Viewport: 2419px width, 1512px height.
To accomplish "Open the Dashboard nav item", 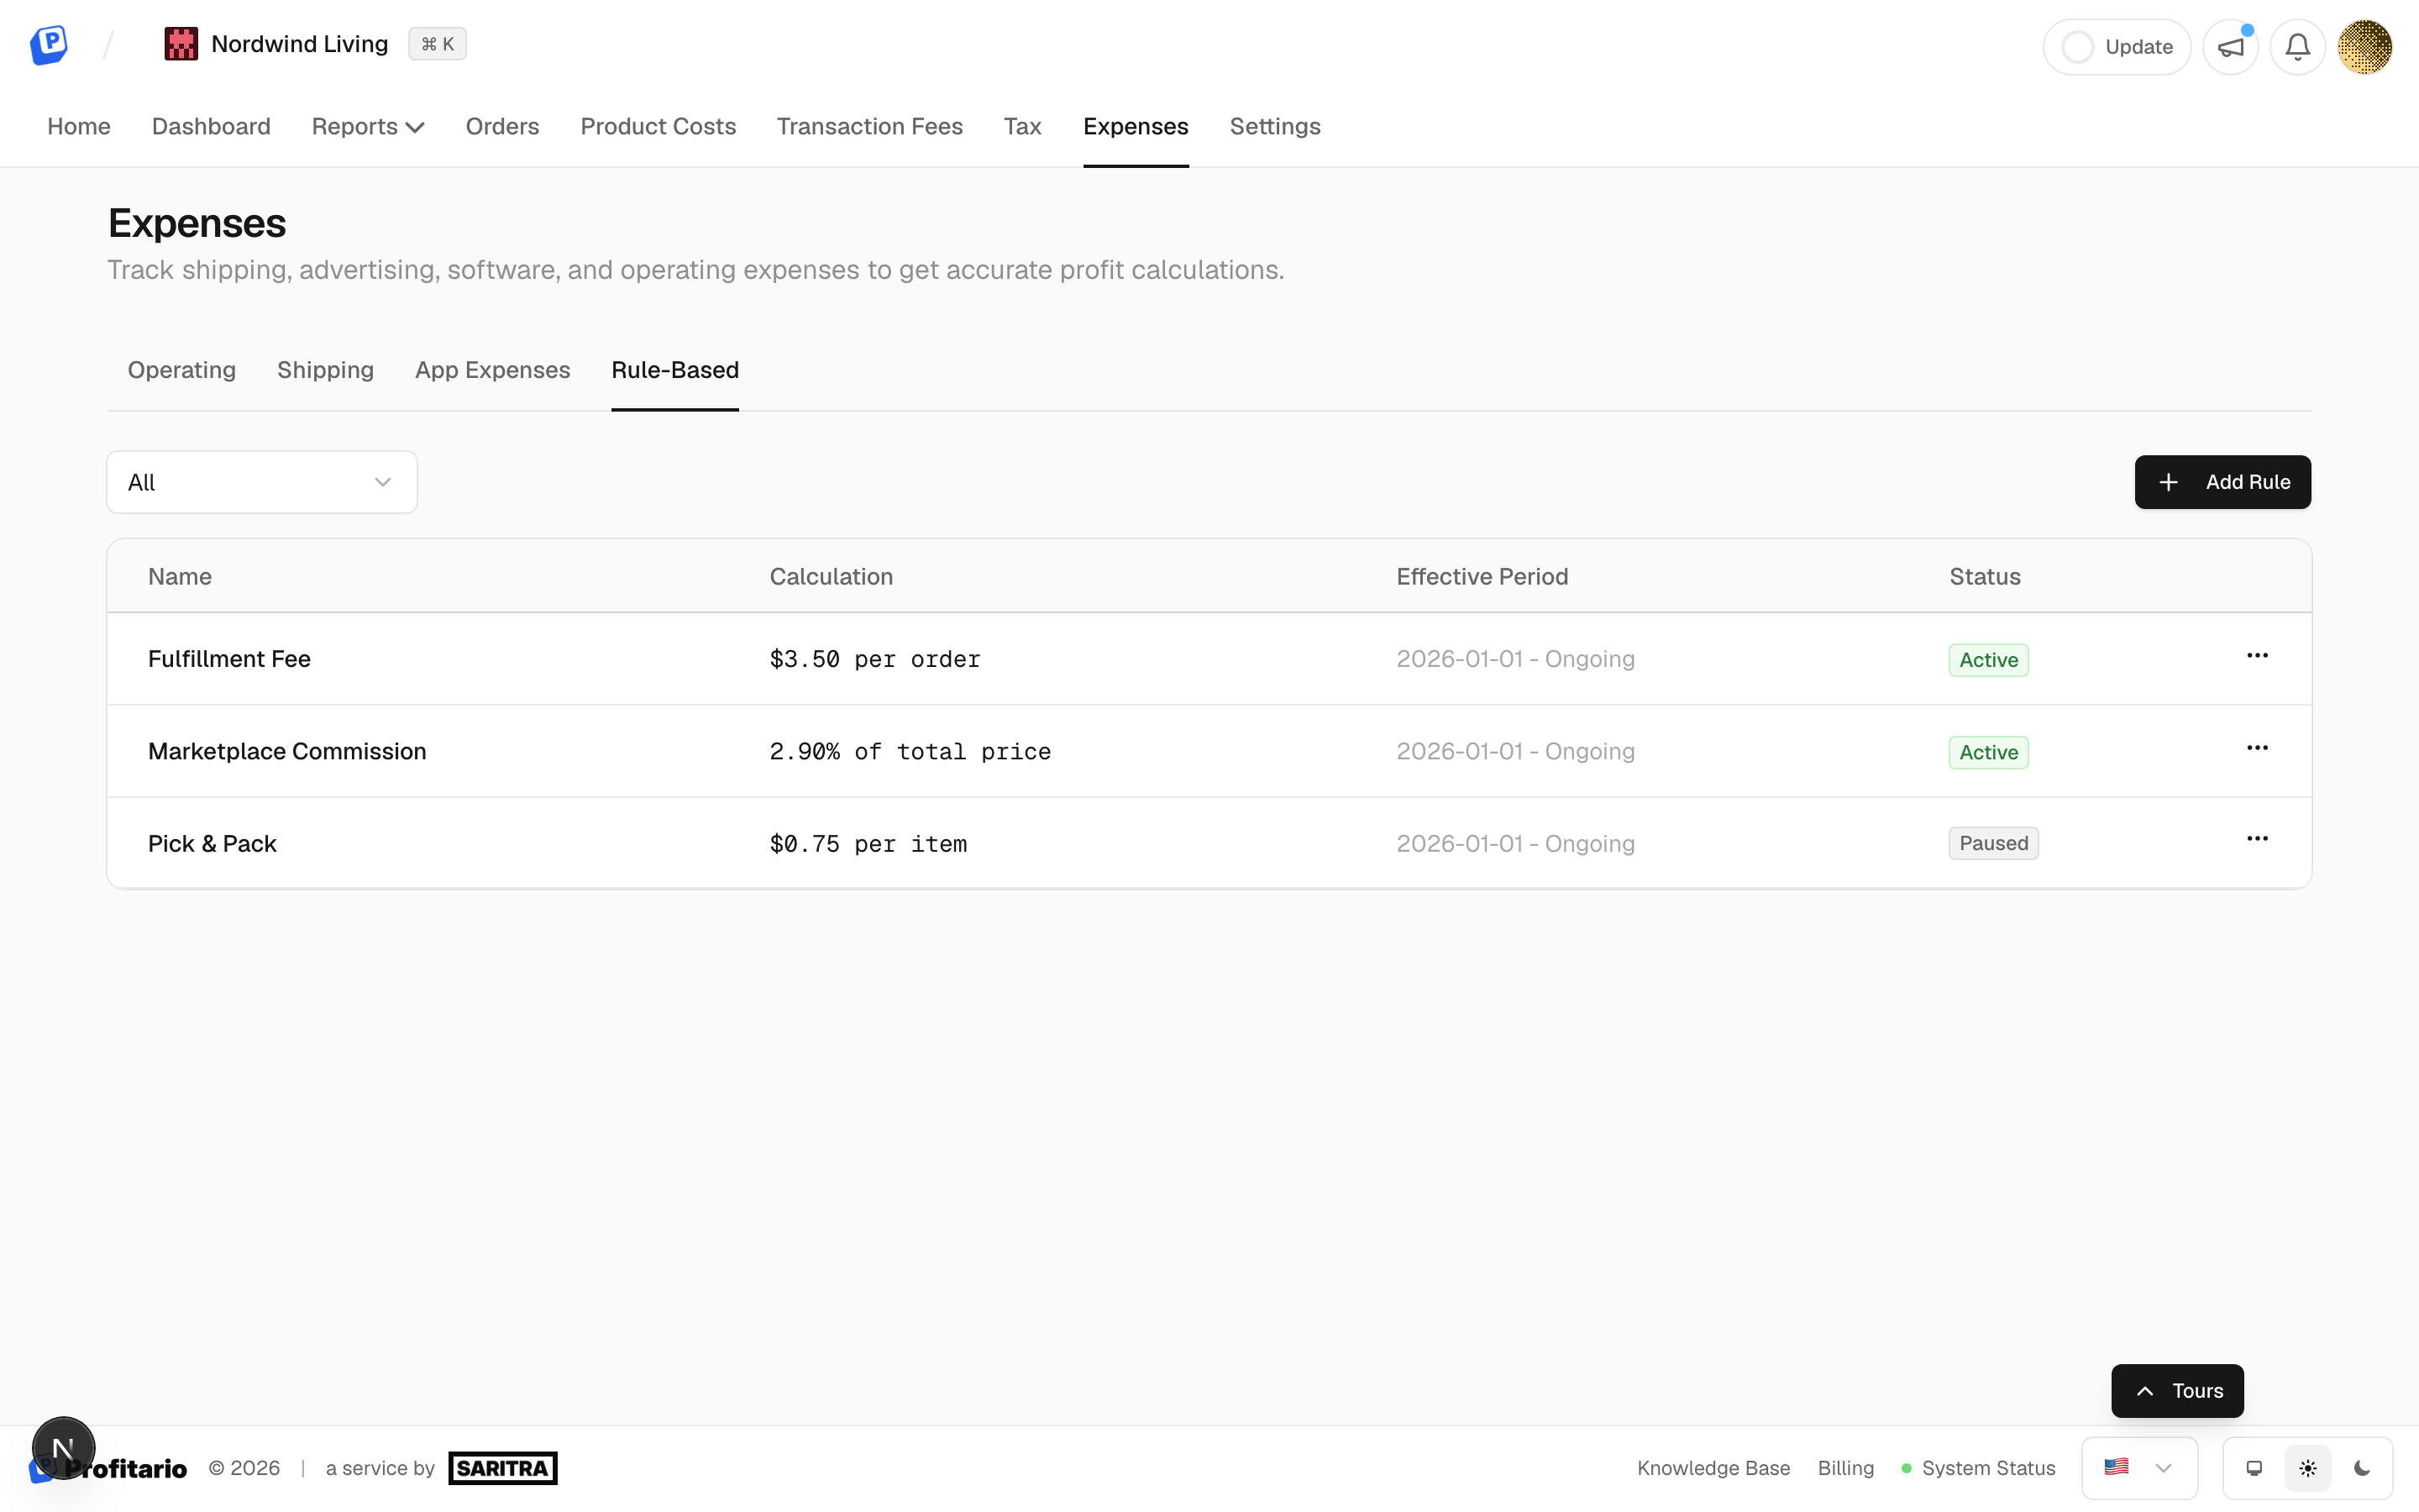I will click(x=211, y=126).
